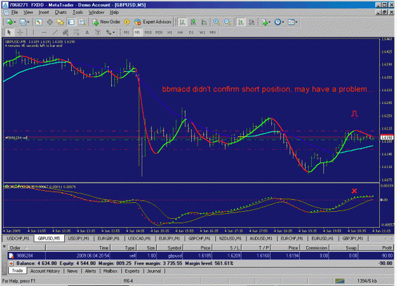This screenshot has height=286, width=397.
Task: Select the Fibonacci Retracement tool
Action: pos(76,32)
